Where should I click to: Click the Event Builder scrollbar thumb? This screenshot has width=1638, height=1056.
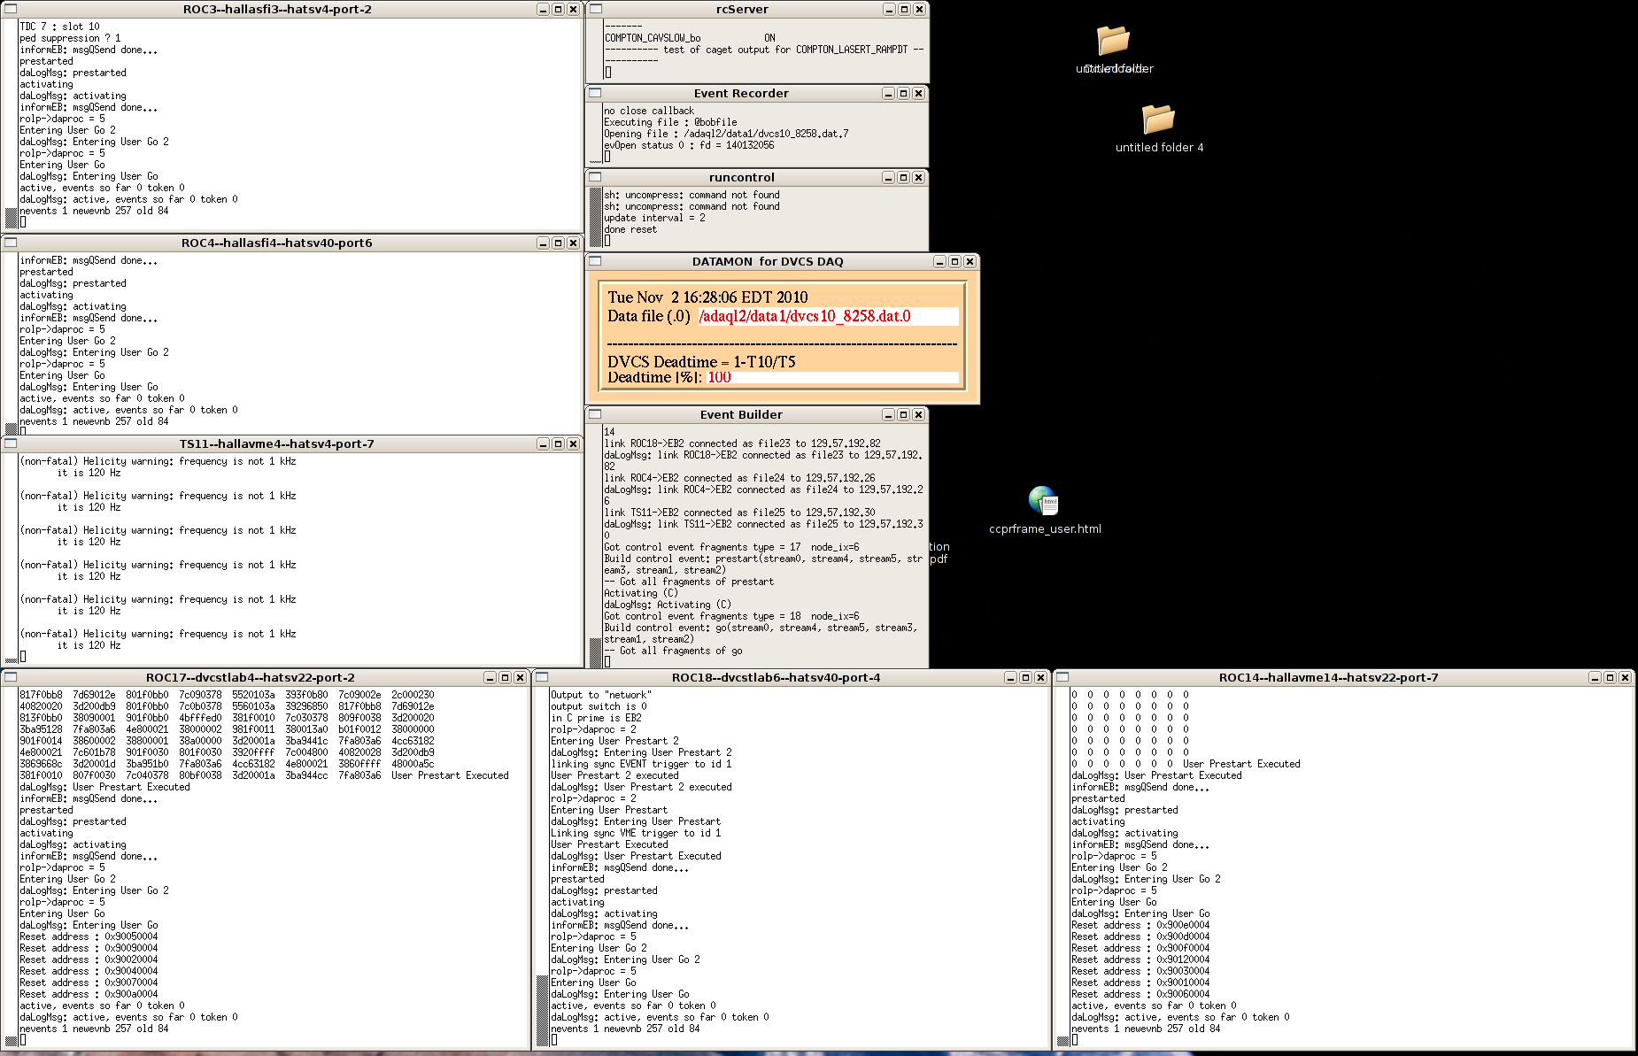(596, 652)
